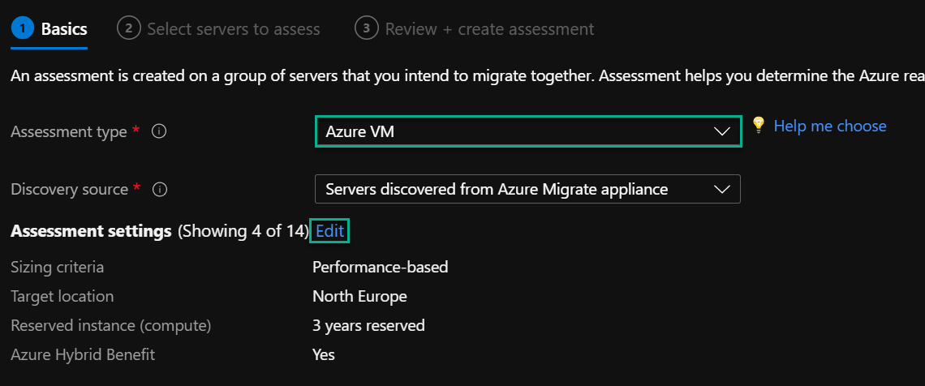Open the Servers discovered from Azure Migrate appliance box
The width and height of the screenshot is (925, 386).
click(x=528, y=189)
